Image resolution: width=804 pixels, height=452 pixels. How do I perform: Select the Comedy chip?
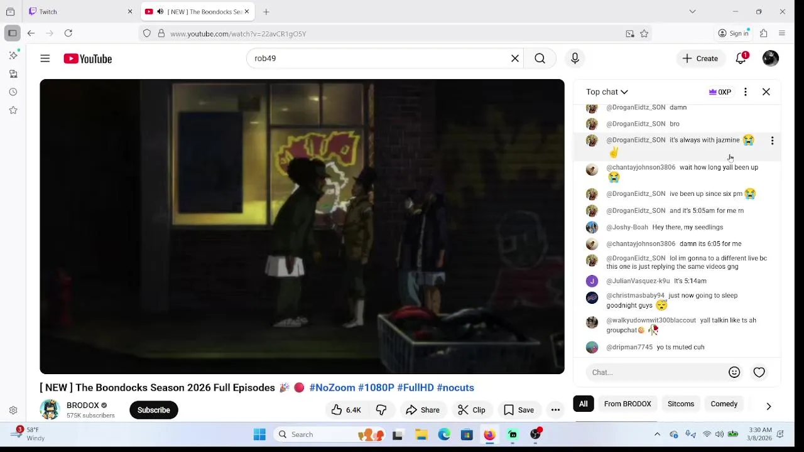coord(724,404)
